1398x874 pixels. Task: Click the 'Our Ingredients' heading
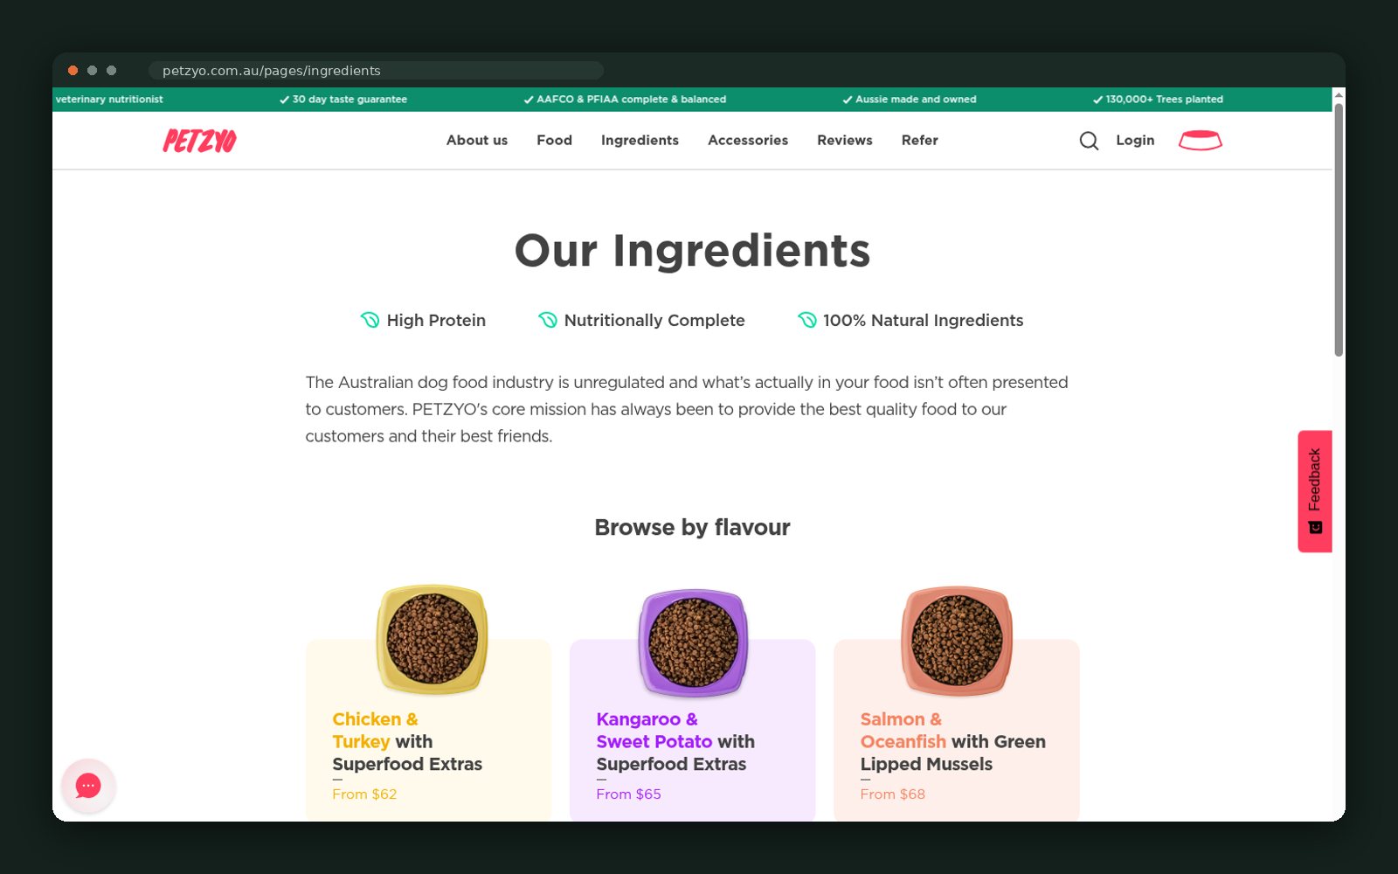click(692, 251)
